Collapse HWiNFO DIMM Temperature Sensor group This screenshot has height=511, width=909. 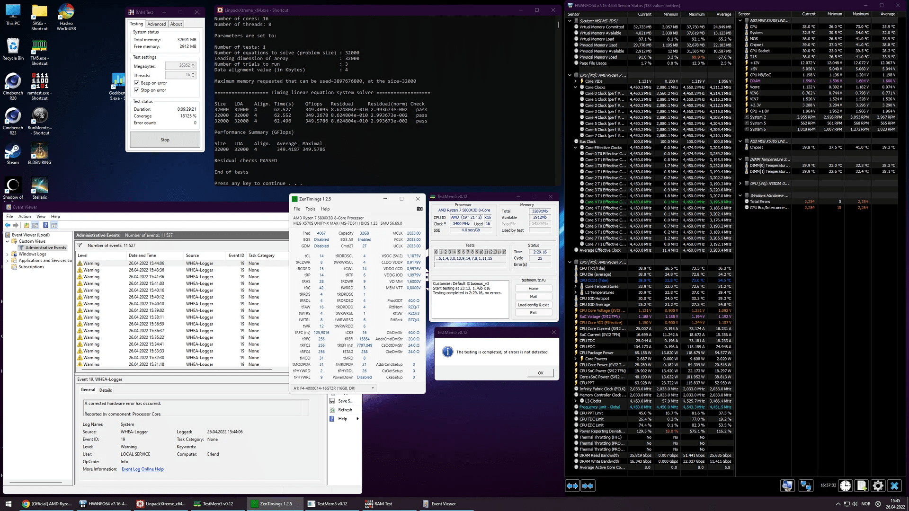740,159
